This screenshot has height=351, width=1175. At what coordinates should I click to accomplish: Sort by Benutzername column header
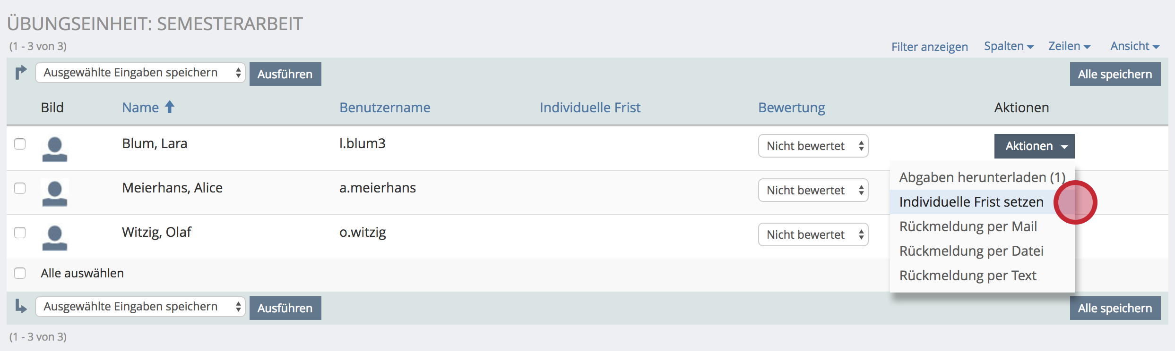[385, 108]
